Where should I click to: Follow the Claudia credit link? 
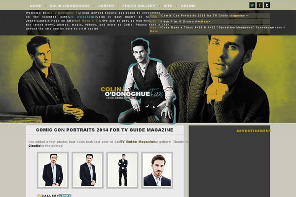pyautogui.click(x=34, y=146)
